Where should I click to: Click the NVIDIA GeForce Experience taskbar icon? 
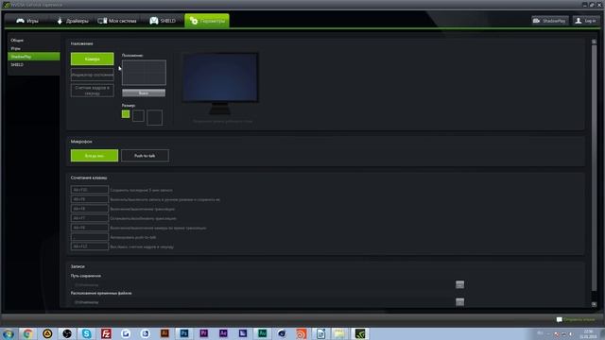click(360, 333)
